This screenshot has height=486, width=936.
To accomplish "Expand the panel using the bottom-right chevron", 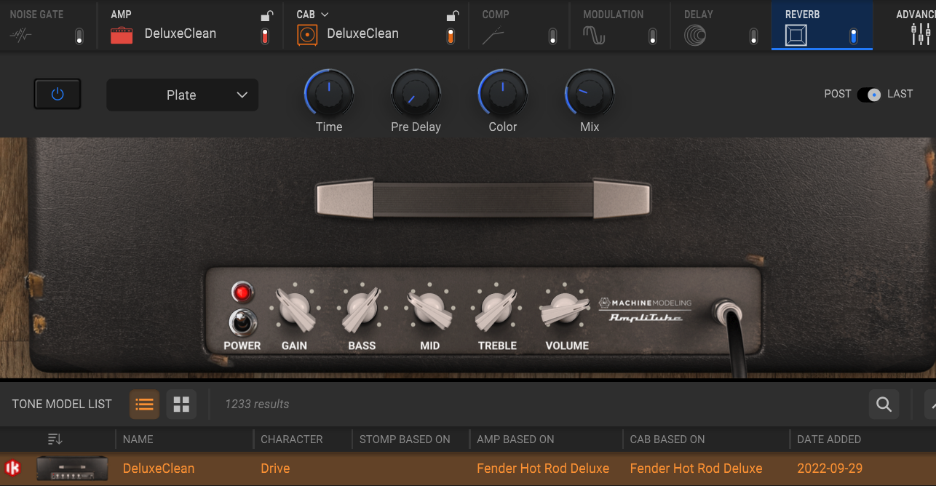I will (929, 405).
